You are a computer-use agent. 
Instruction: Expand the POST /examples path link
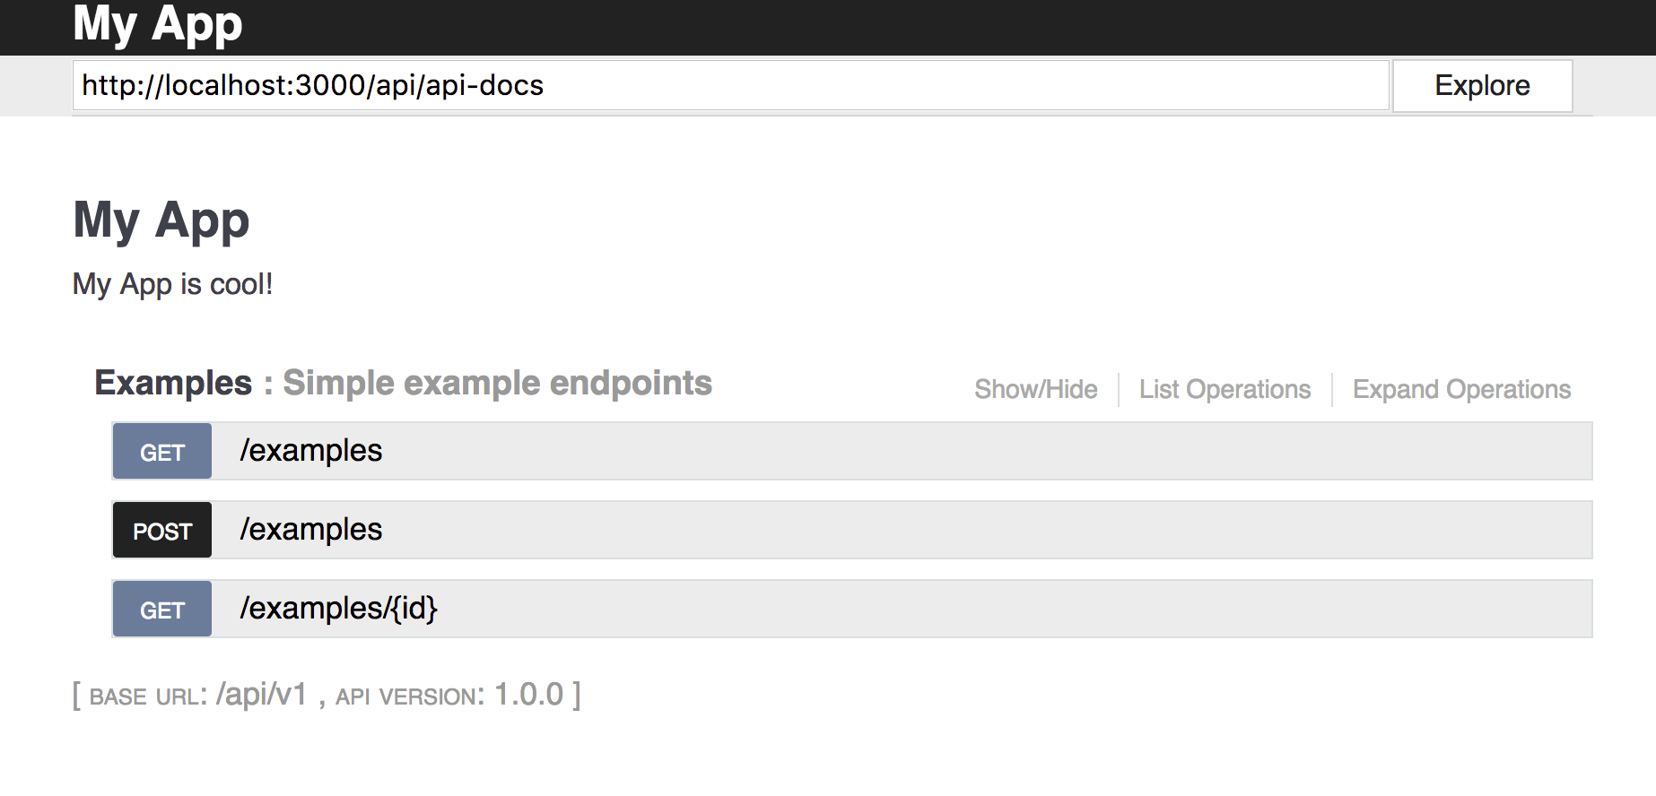(310, 530)
